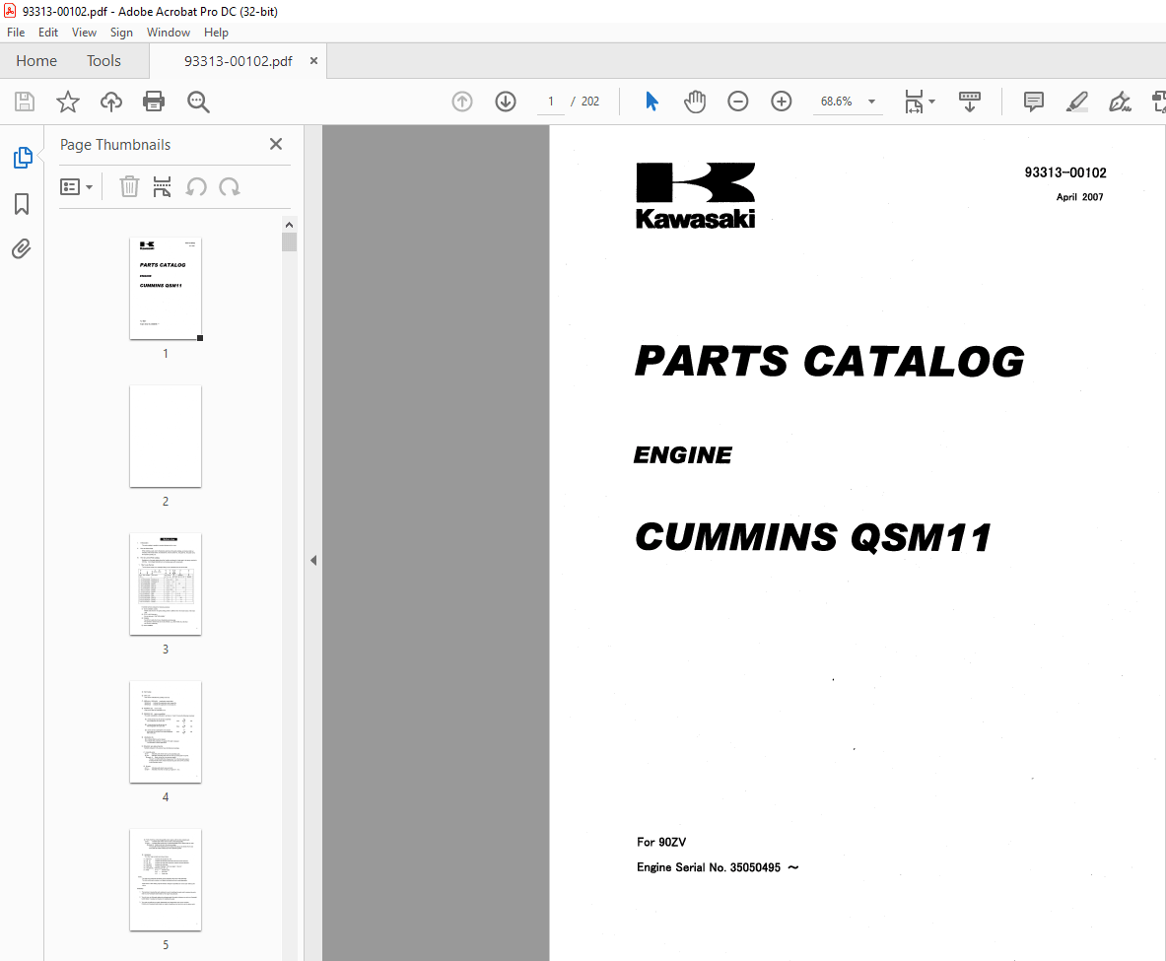Go to the next page

click(505, 101)
